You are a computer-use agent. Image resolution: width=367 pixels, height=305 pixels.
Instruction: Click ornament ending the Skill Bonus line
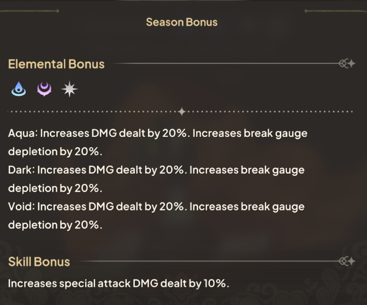[x=347, y=261]
